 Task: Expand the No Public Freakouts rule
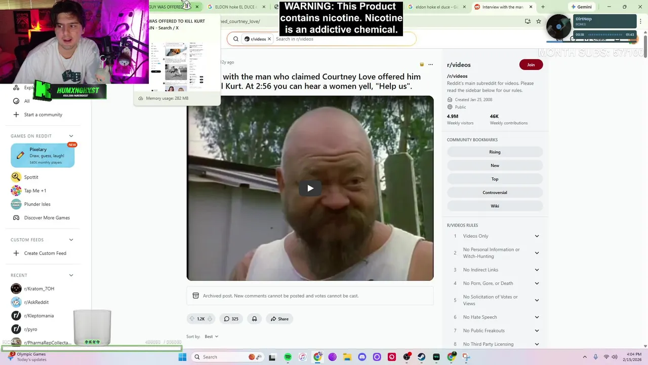tap(537, 331)
